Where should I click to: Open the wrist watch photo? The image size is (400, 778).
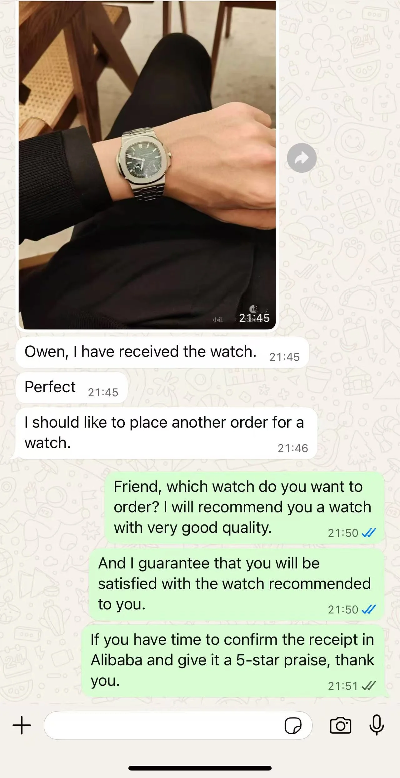pos(147,165)
